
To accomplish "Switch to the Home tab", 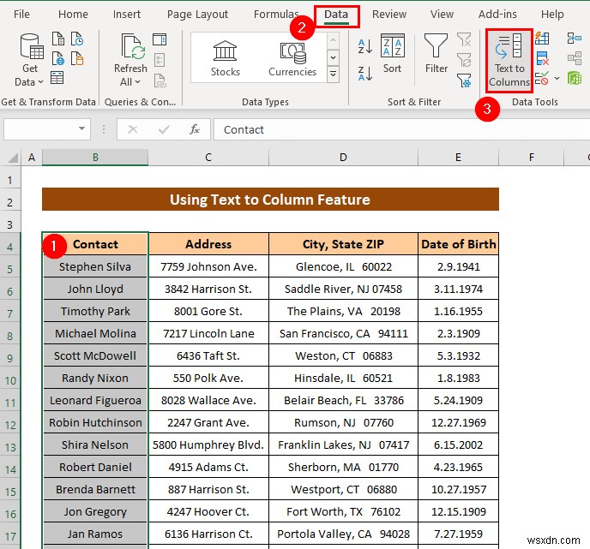I will (73, 15).
